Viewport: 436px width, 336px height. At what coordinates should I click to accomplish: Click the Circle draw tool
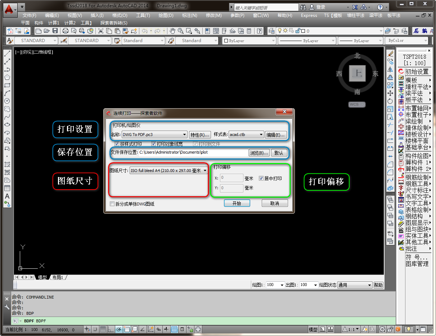coord(7,101)
